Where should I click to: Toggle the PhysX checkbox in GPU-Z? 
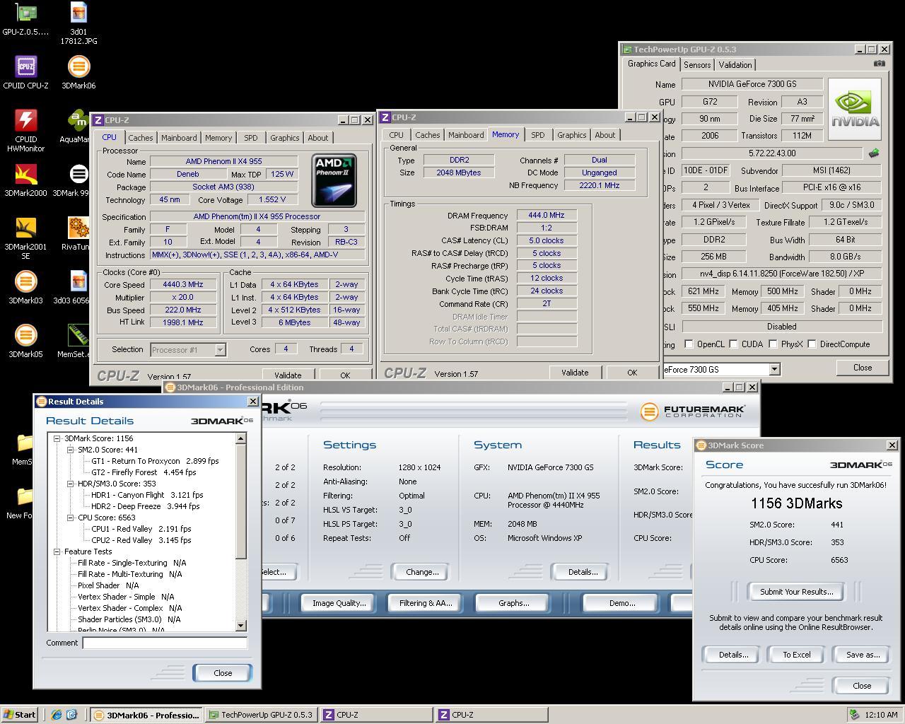click(x=773, y=344)
